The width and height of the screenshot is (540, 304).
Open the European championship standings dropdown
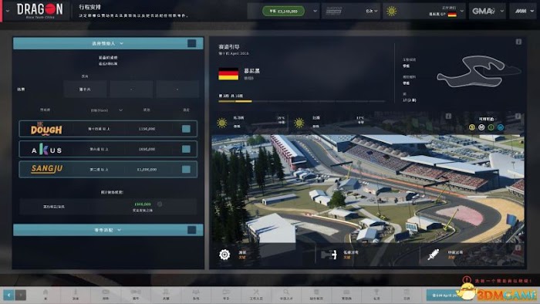(x=376, y=11)
